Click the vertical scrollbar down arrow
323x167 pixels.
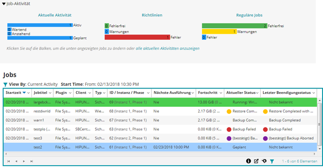pos(320,149)
